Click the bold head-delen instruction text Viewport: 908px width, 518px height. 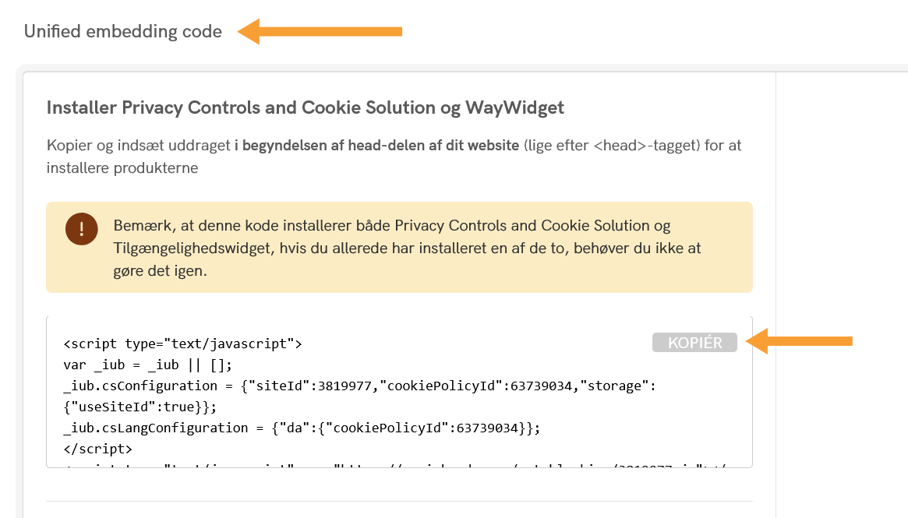376,146
